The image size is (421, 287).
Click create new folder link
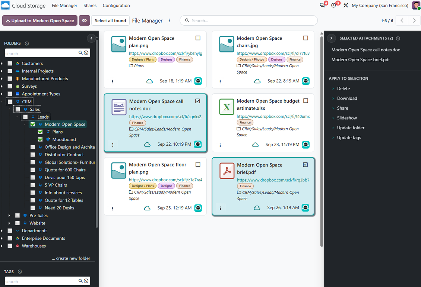[x=71, y=258]
